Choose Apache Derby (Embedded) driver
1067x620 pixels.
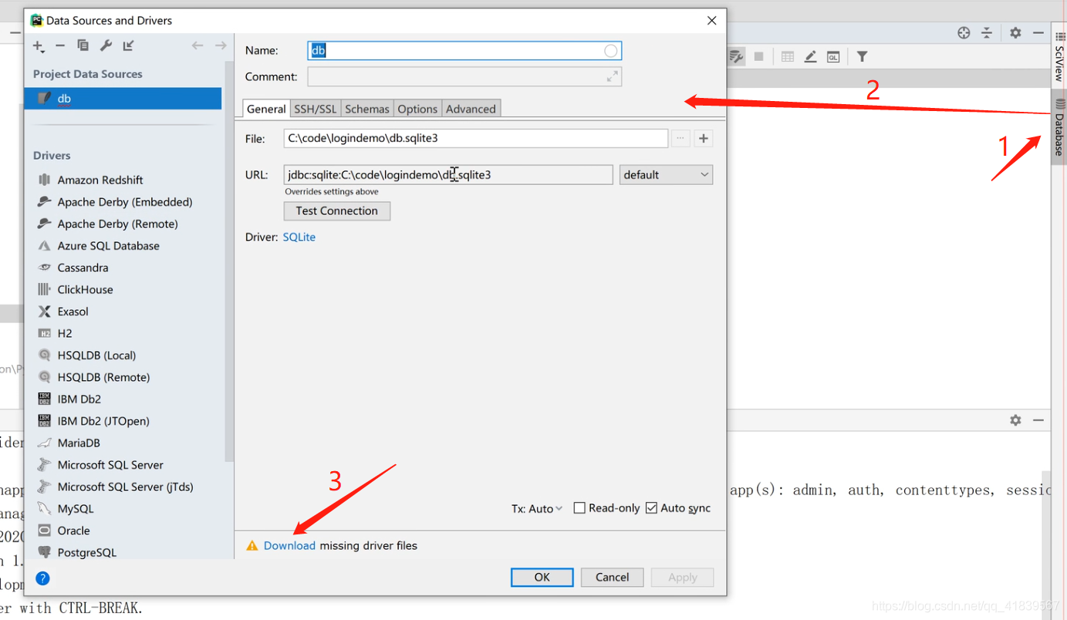tap(125, 202)
